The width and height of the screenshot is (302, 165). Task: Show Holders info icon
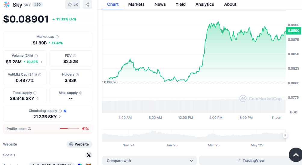[x=77, y=75]
